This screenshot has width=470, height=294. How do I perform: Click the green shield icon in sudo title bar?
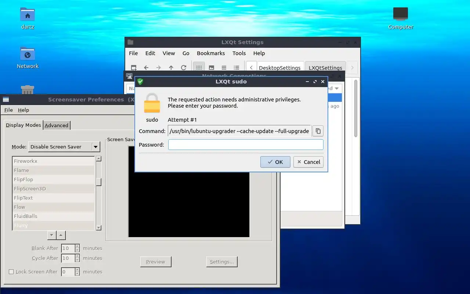click(140, 82)
